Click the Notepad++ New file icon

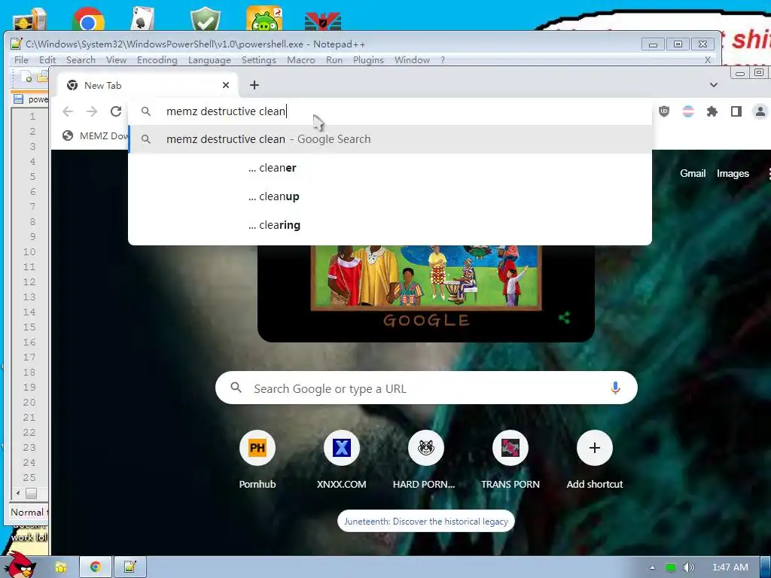(x=26, y=77)
